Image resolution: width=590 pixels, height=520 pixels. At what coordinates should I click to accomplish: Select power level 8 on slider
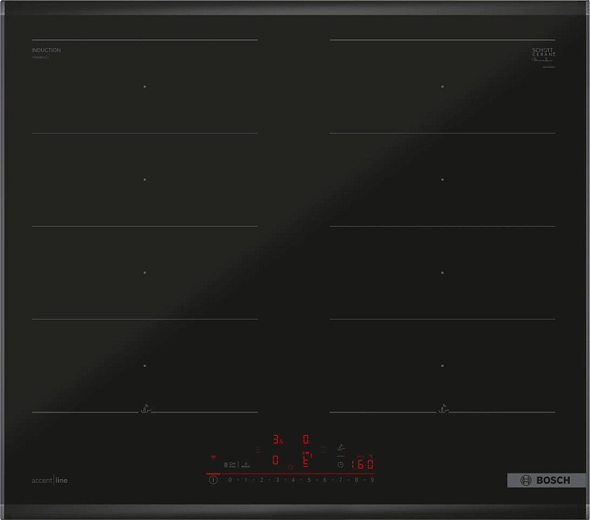point(356,480)
